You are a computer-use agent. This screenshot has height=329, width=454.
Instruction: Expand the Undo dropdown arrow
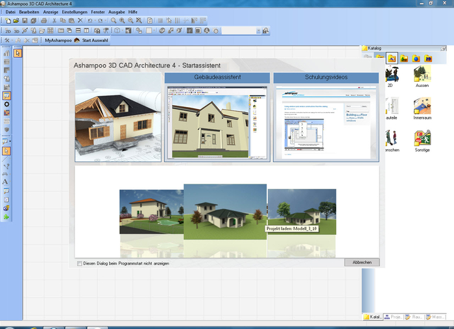(95, 21)
